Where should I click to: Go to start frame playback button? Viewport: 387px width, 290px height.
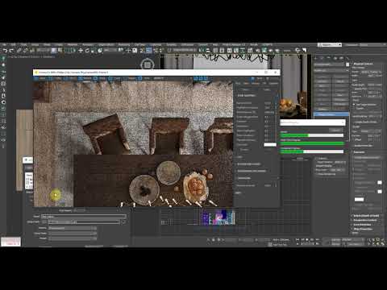click(298, 239)
